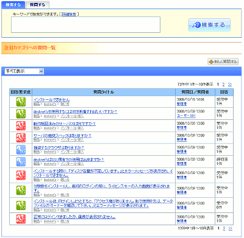Open the 詳細検索 link

click(69, 14)
